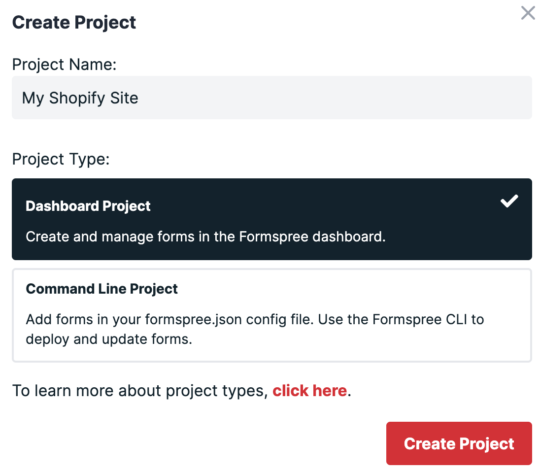Click the checkmark on Dashboard Project
The width and height of the screenshot is (540, 472).
coord(509,200)
